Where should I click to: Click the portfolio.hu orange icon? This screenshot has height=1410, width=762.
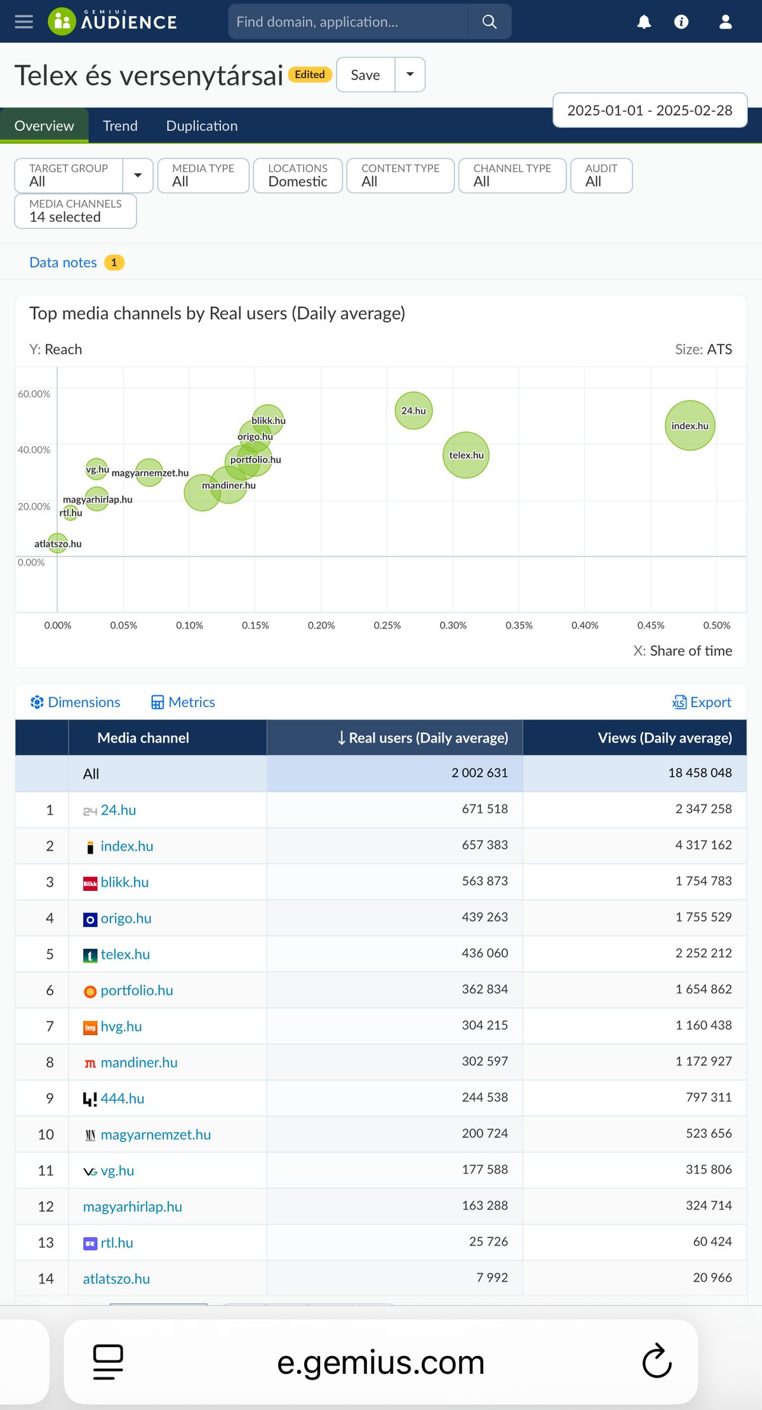(x=90, y=991)
